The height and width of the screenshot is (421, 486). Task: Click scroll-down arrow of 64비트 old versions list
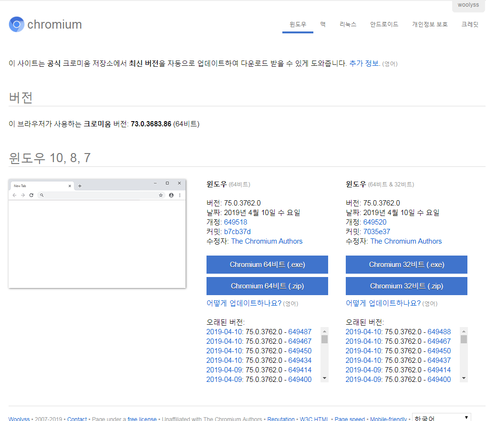(324, 378)
